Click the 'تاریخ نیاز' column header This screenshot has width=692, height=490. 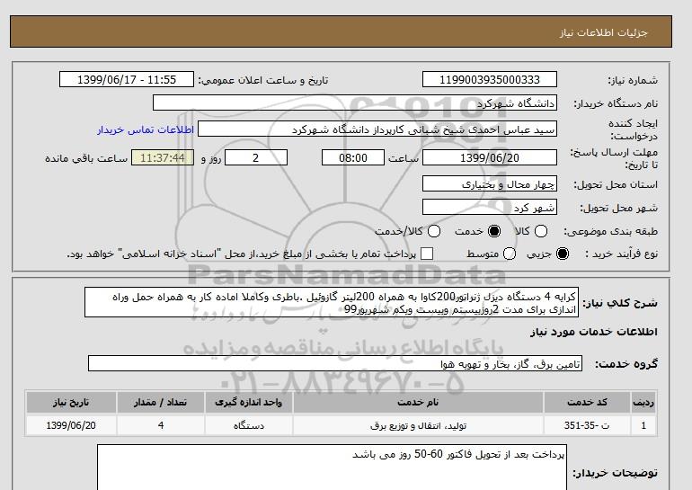click(71, 403)
